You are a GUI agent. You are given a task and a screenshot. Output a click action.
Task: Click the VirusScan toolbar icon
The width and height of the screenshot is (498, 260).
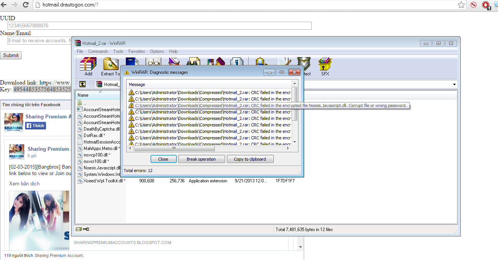click(261, 62)
